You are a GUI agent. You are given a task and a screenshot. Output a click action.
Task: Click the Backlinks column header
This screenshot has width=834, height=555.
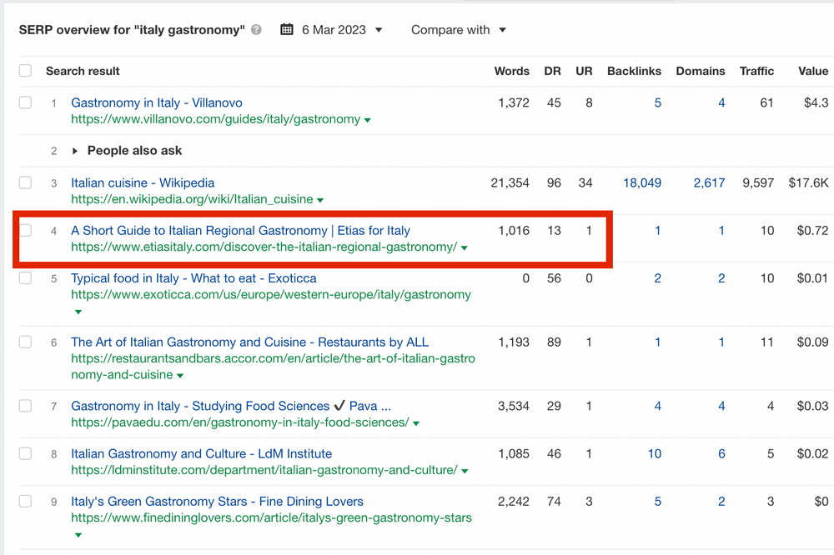point(634,71)
